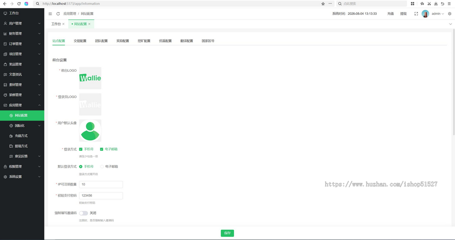Open the 挖矿配置 tab
This screenshot has height=240, width=455.
click(x=144, y=41)
